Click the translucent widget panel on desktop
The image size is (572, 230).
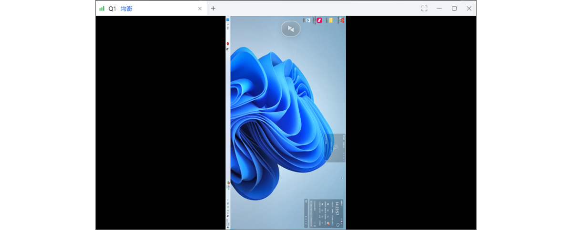pos(335,148)
